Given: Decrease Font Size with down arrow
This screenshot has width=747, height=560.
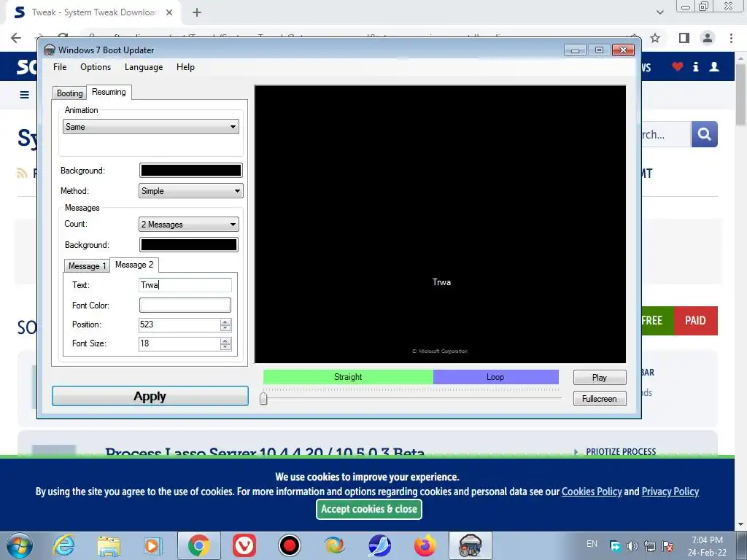Looking at the screenshot, I should coord(225,347).
